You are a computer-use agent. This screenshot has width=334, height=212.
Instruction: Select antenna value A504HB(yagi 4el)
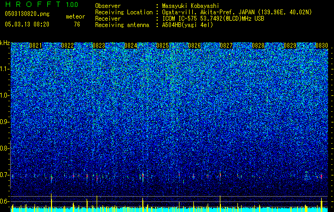point(187,25)
